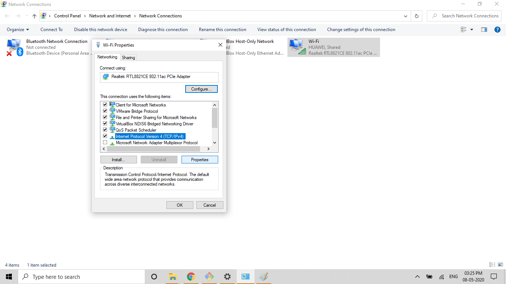Click View status of this connection
The image size is (506, 284).
(x=287, y=30)
